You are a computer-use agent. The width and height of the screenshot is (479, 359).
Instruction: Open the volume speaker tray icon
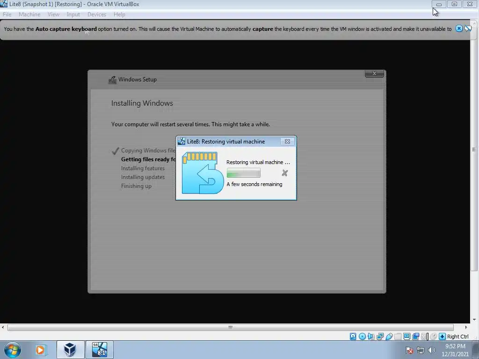point(432,350)
